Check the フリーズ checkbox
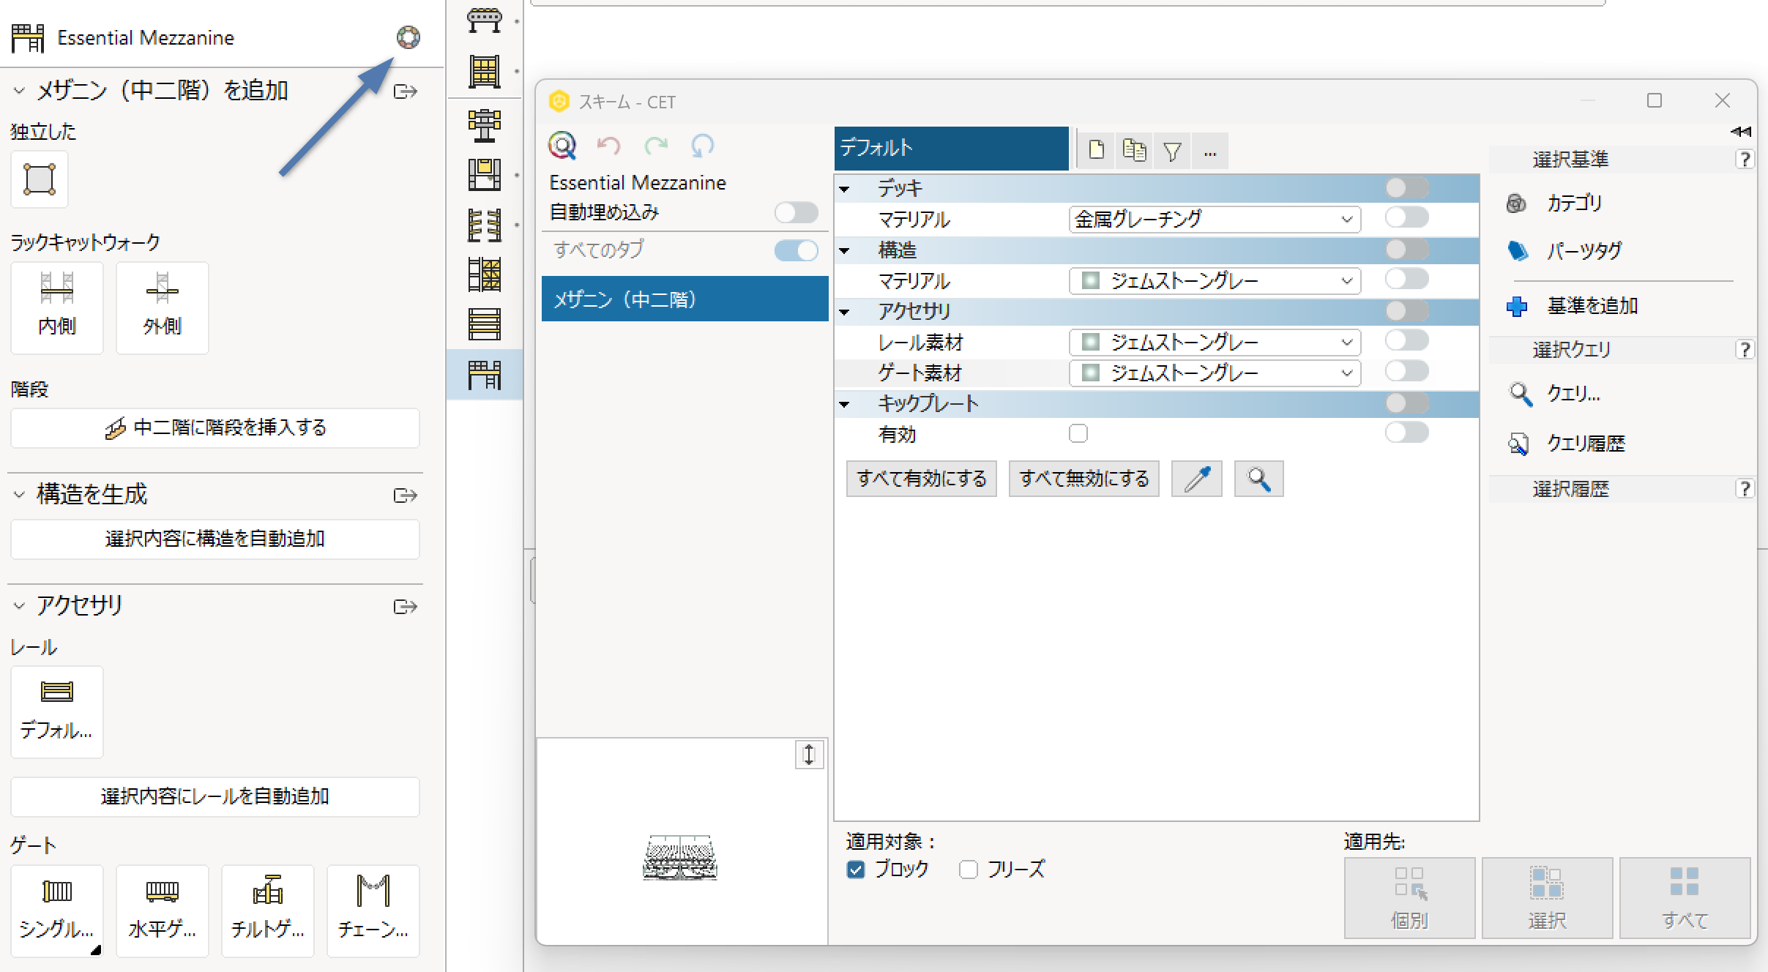 [969, 870]
